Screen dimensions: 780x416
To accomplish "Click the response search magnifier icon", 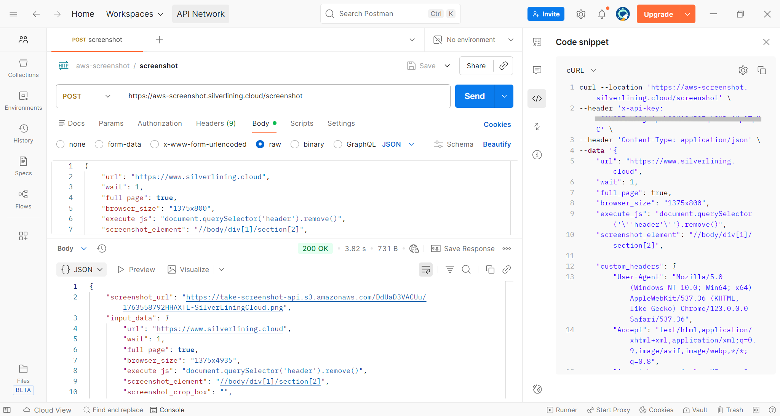I will [466, 270].
